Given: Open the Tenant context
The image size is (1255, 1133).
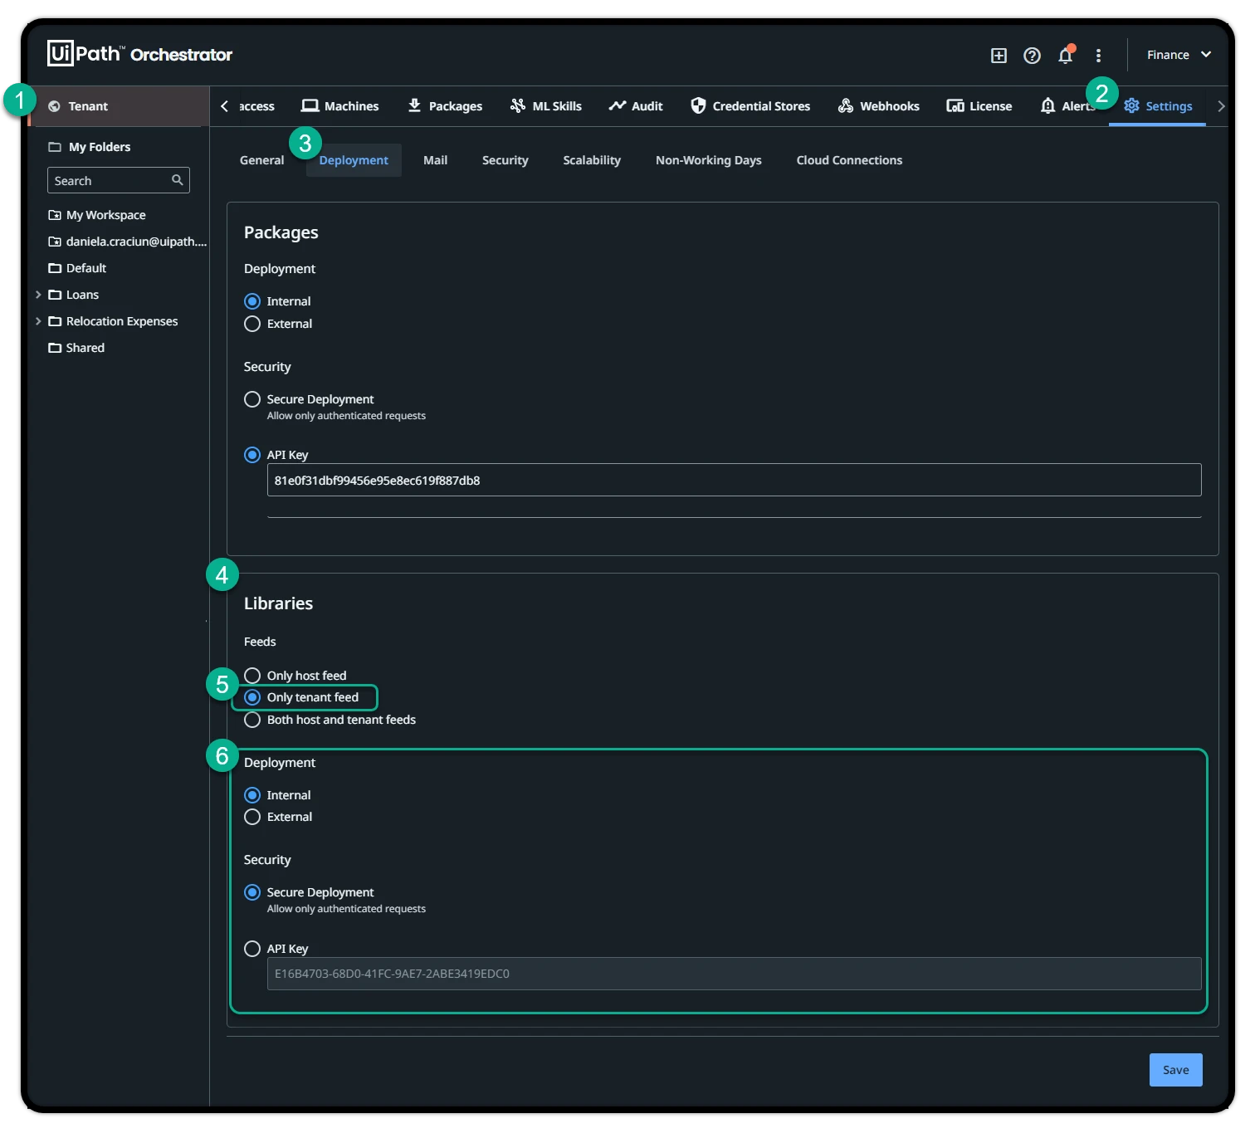Looking at the screenshot, I should [119, 106].
